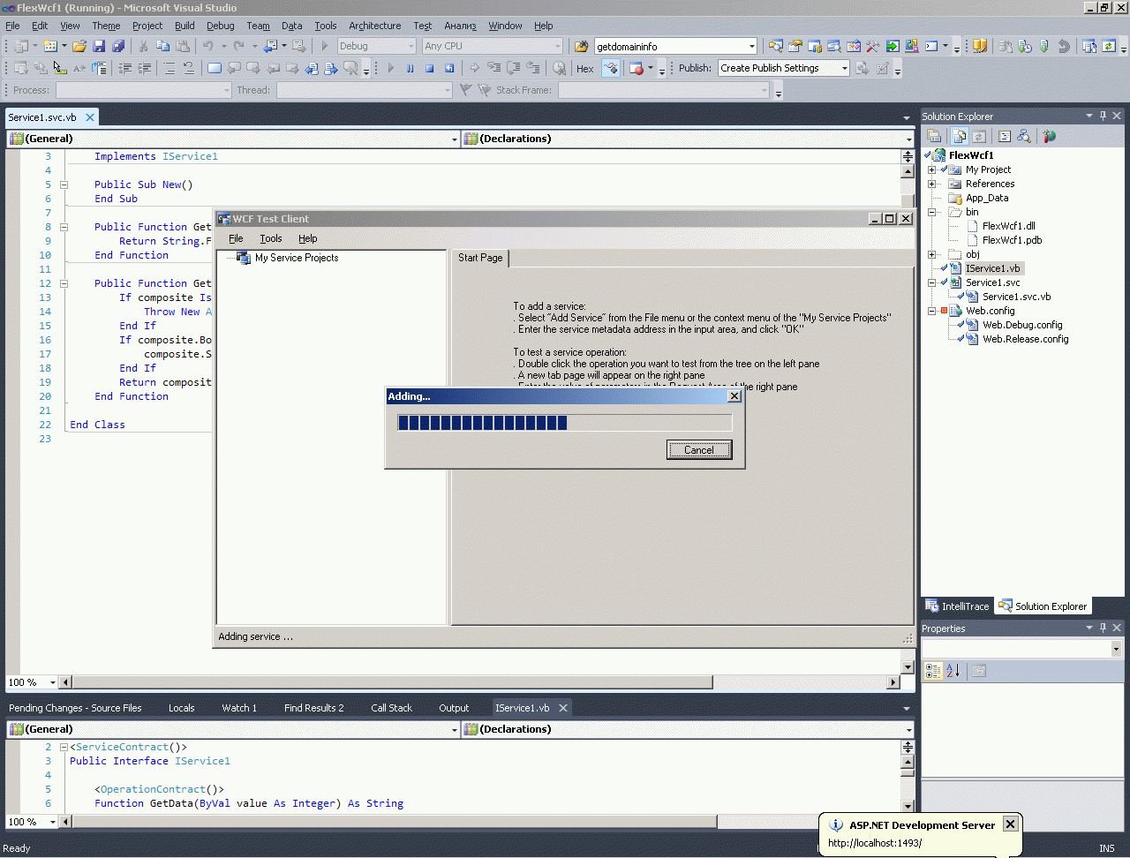Toggle Alphabetical sorting in Properties panel
Viewport: 1130px width, 858px height.
953,671
